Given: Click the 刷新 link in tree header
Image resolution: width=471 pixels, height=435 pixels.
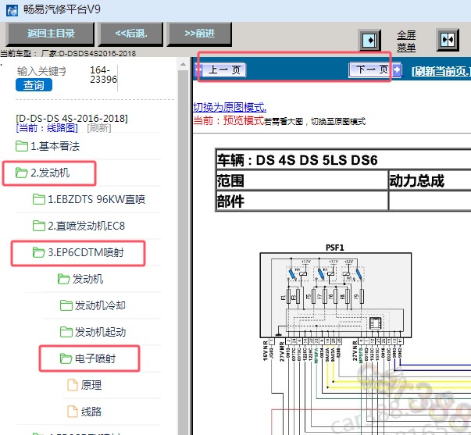Looking at the screenshot, I should pyautogui.click(x=99, y=128).
